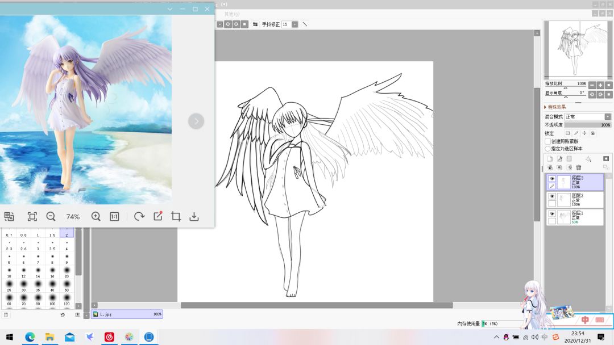Select the crop tool in the image viewer
Image resolution: width=614 pixels, height=345 pixels.
[x=176, y=216]
